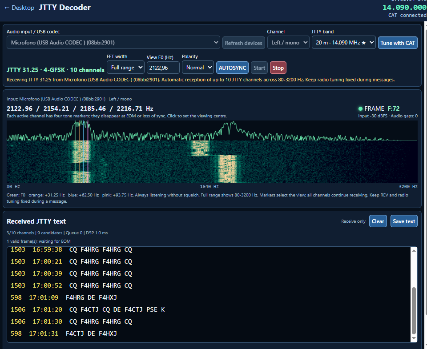Open the Polarity Normal dropdown
Screen dimensions: 427x349
click(197, 67)
